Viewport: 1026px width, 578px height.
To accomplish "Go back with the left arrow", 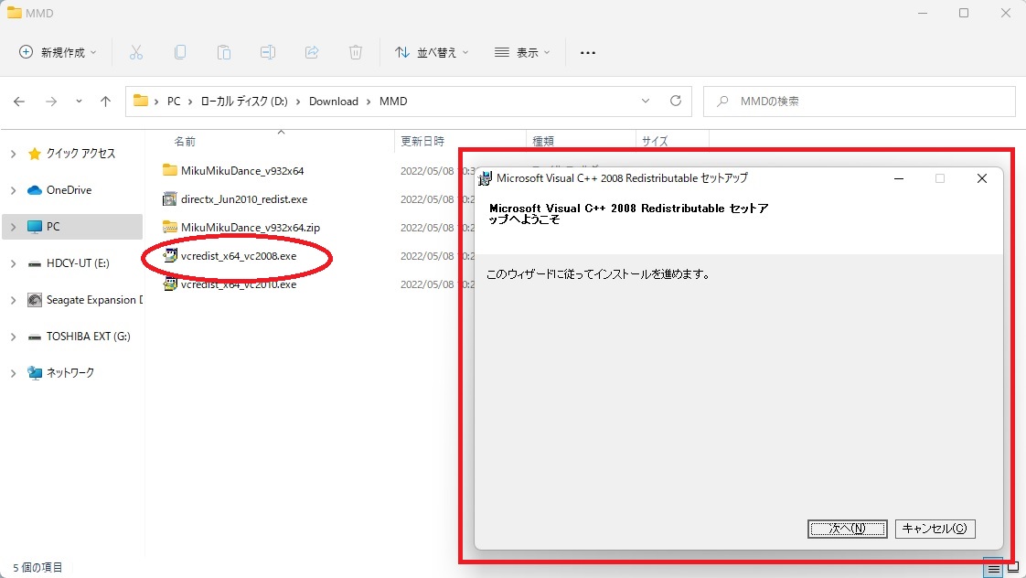I will click(19, 102).
